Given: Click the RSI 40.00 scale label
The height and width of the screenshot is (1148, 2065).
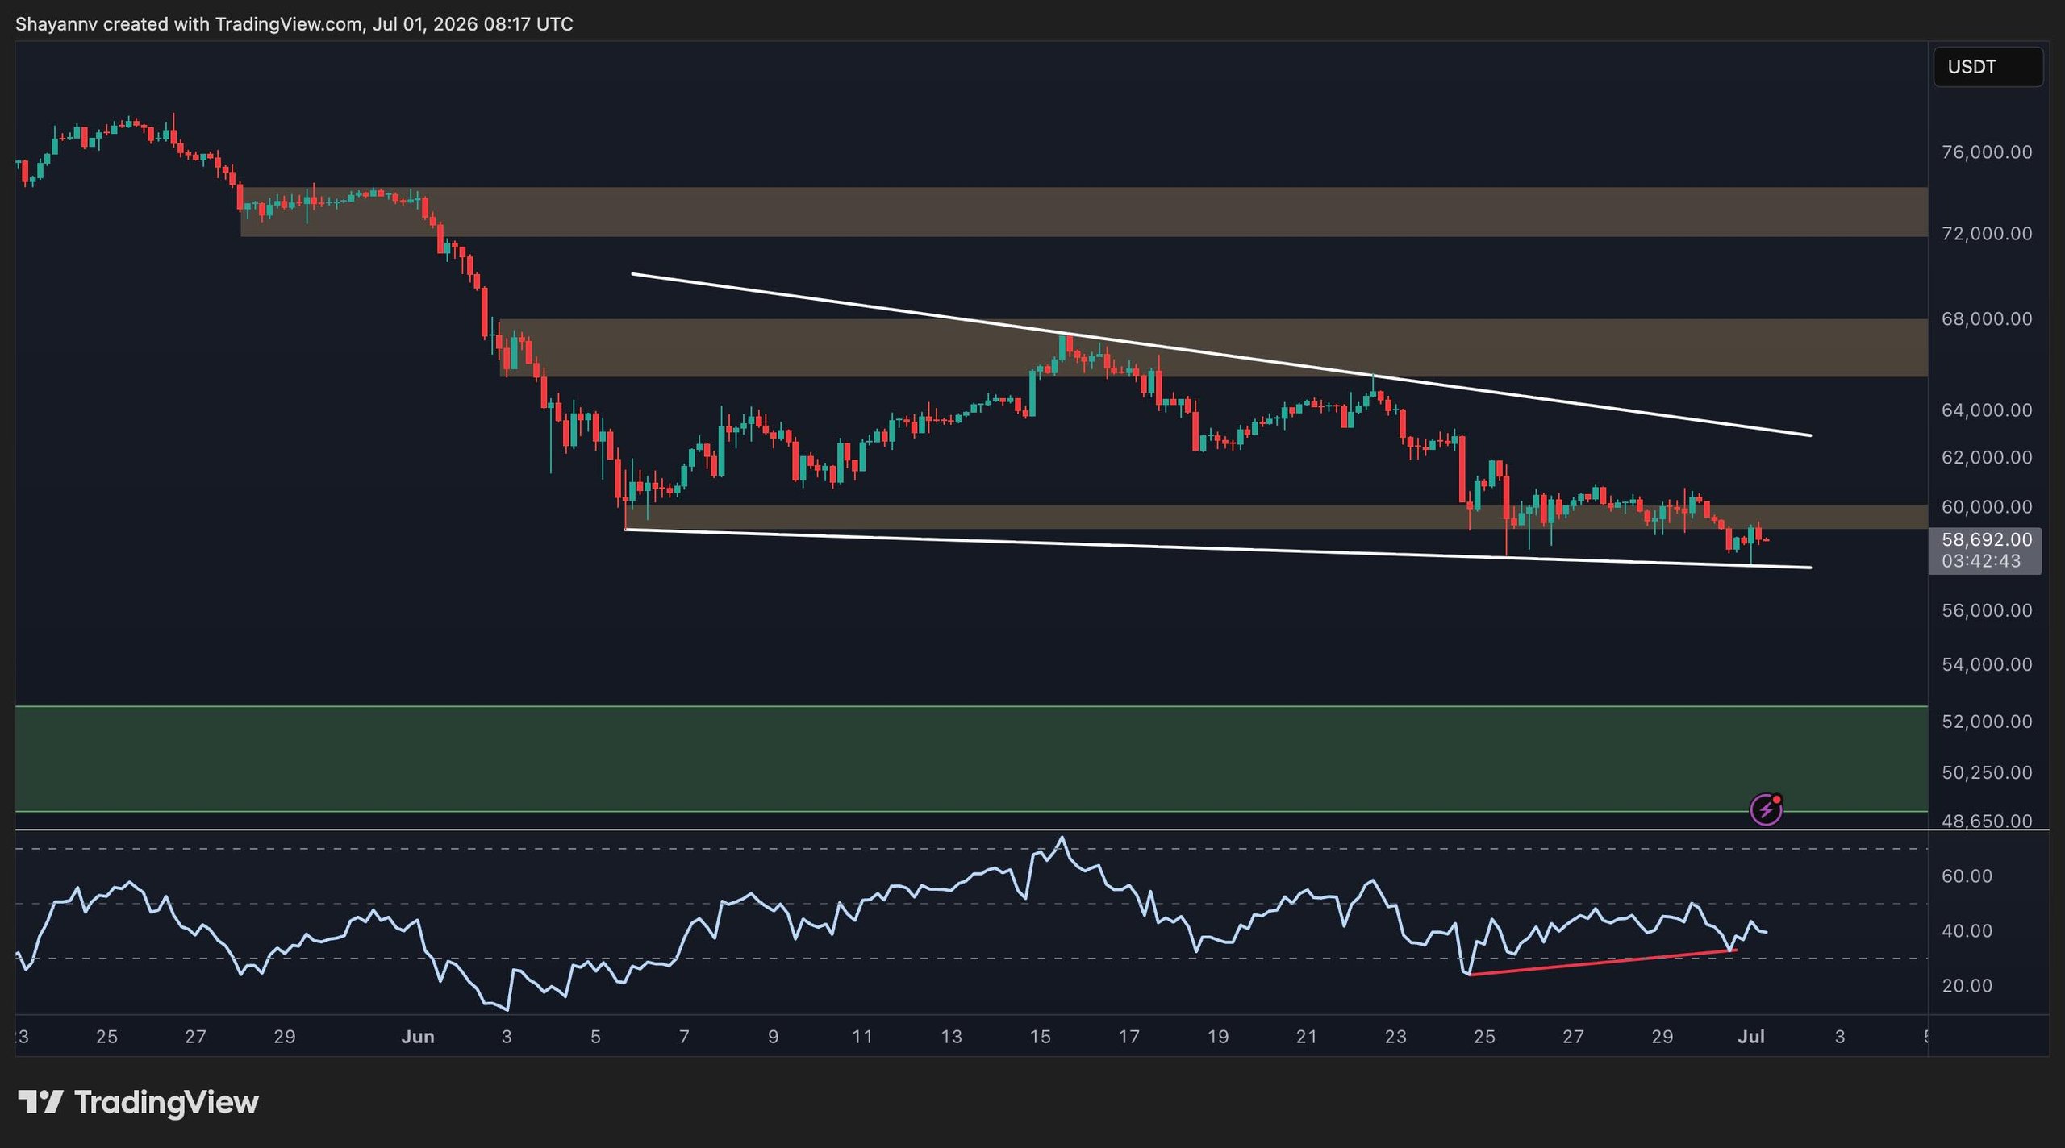Looking at the screenshot, I should [x=1967, y=931].
